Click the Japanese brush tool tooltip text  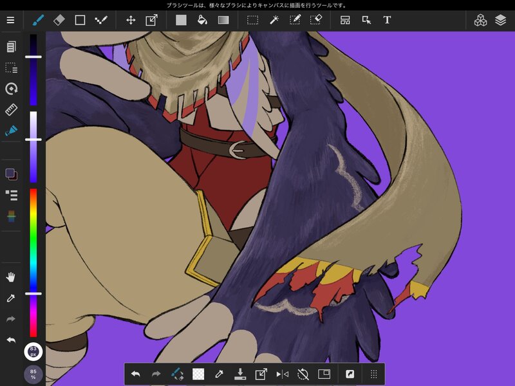pyautogui.click(x=257, y=5)
